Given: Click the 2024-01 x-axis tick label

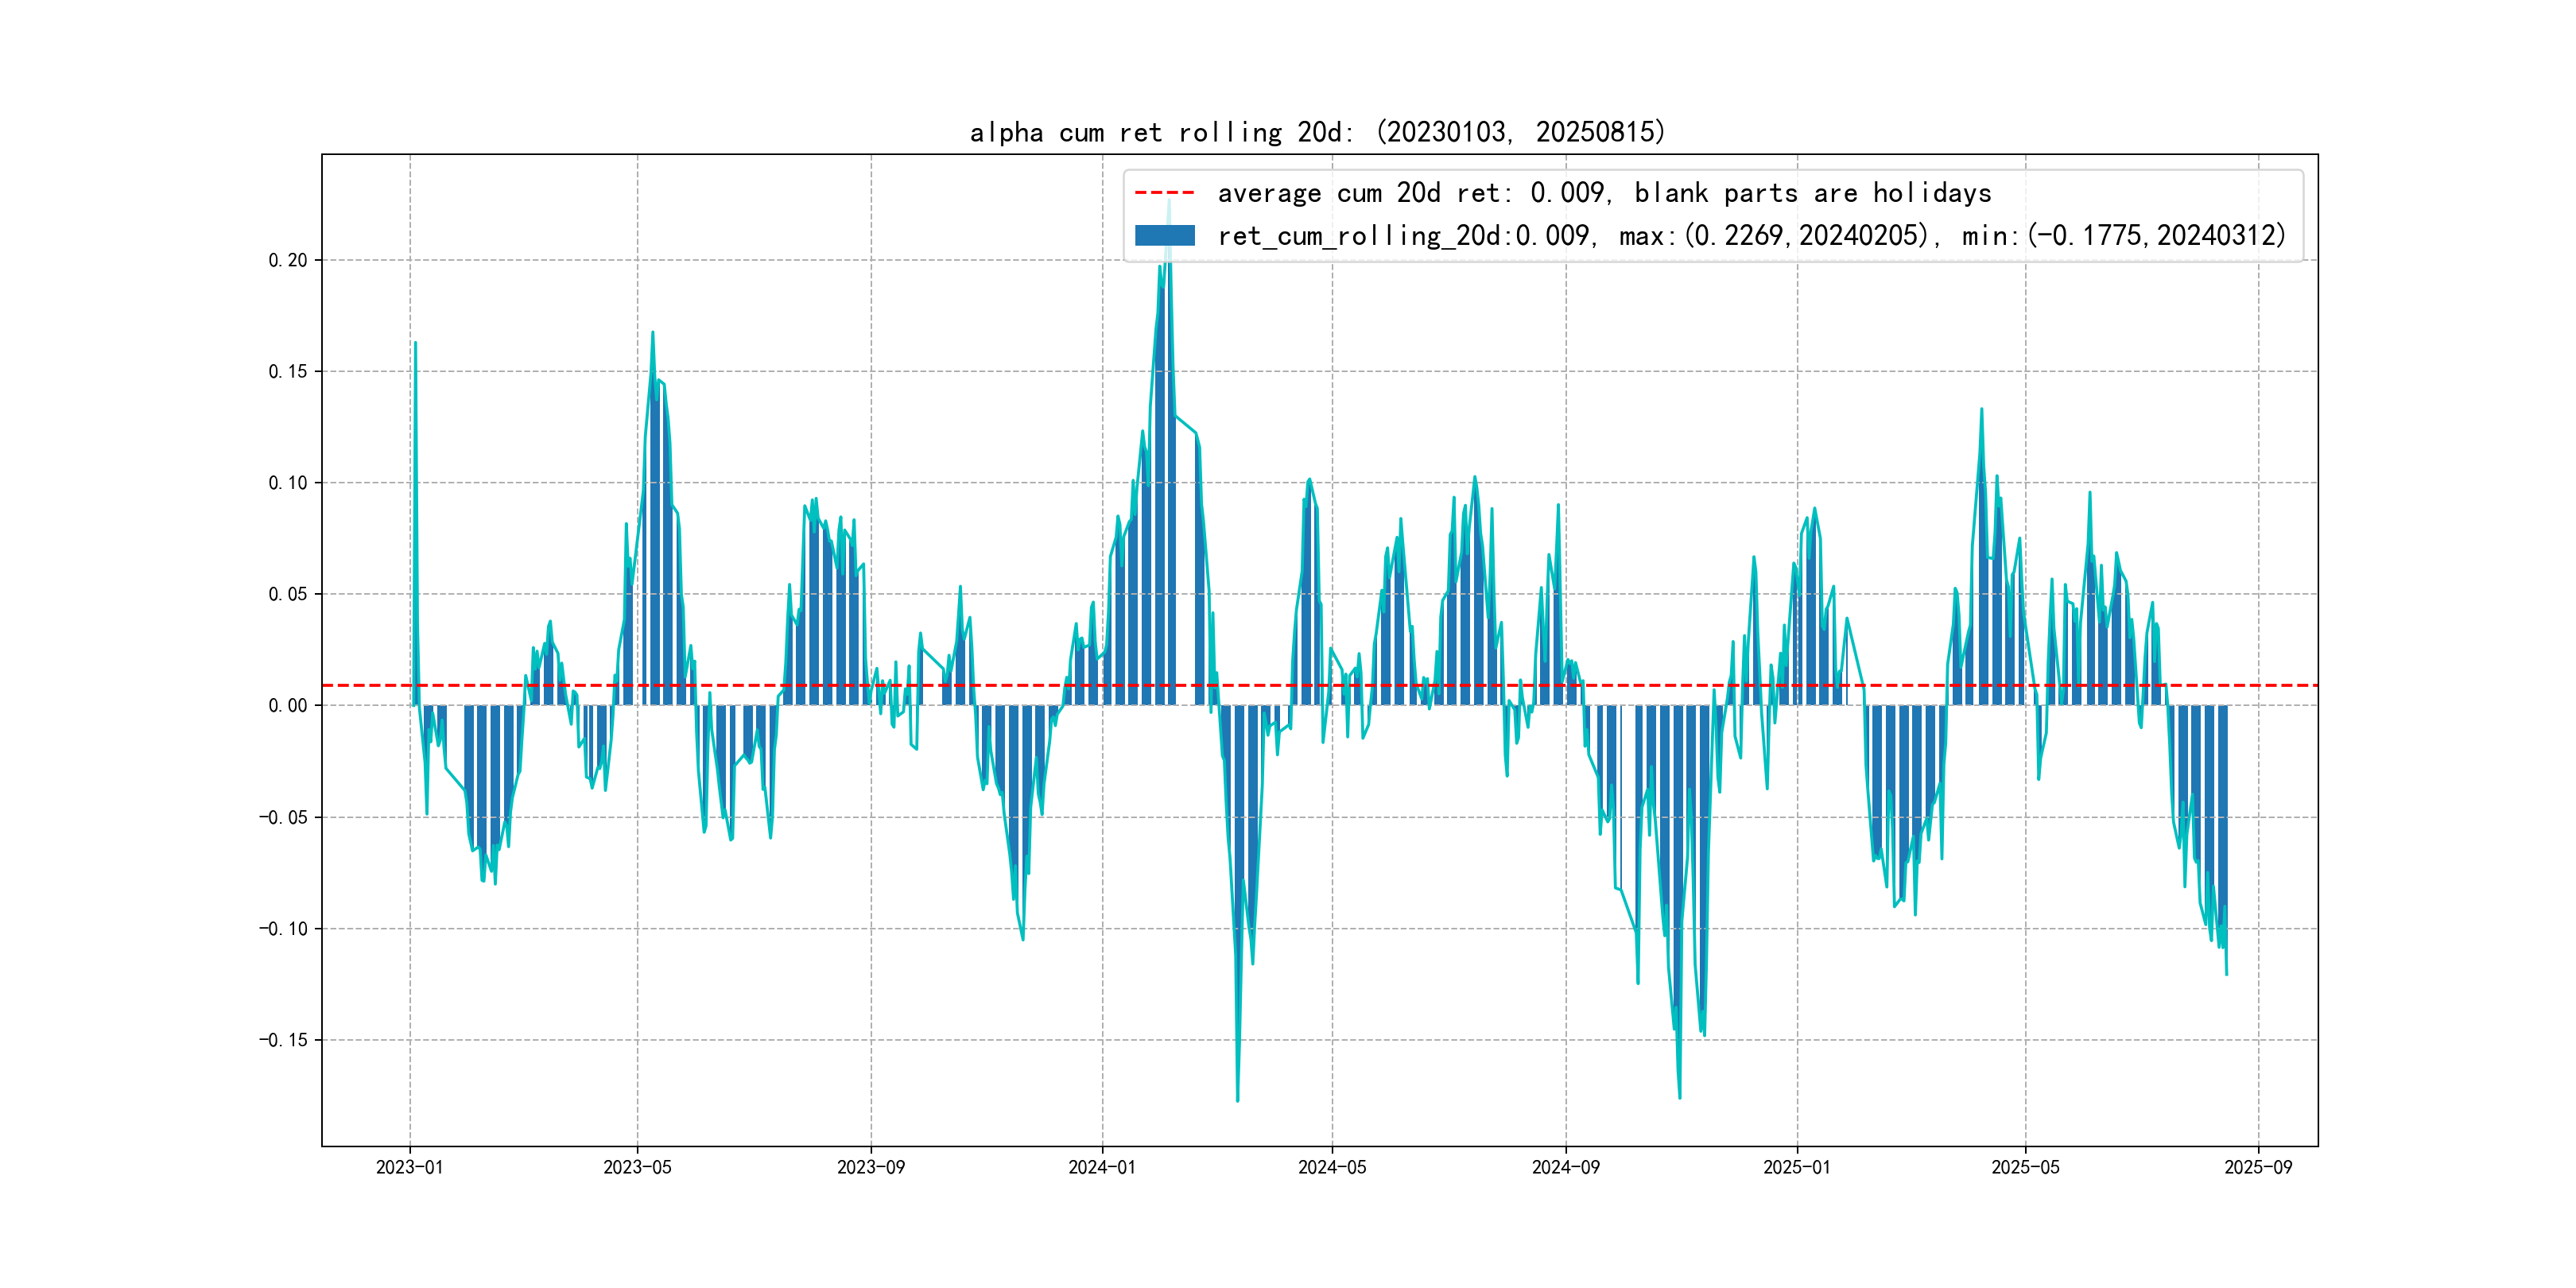Looking at the screenshot, I should 1102,1167.
